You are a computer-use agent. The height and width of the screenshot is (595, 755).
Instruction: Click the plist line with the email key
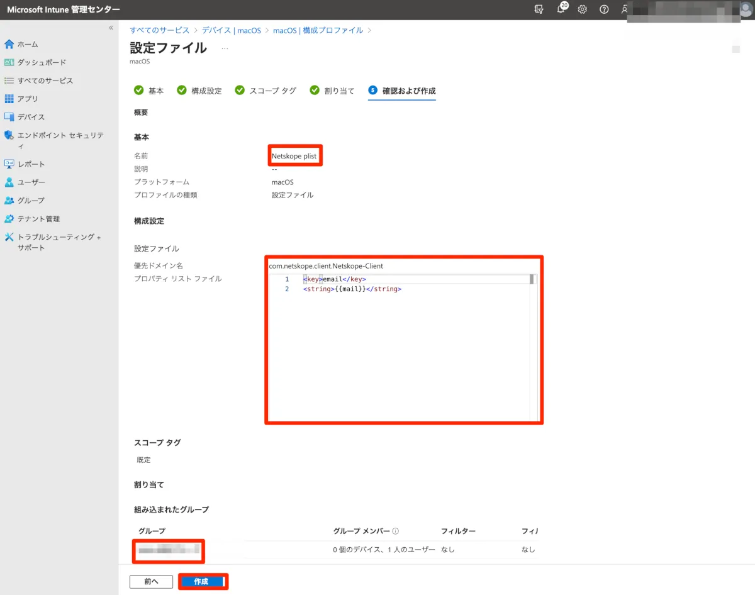pos(334,279)
